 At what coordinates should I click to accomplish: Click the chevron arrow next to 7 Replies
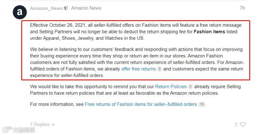click(53, 125)
